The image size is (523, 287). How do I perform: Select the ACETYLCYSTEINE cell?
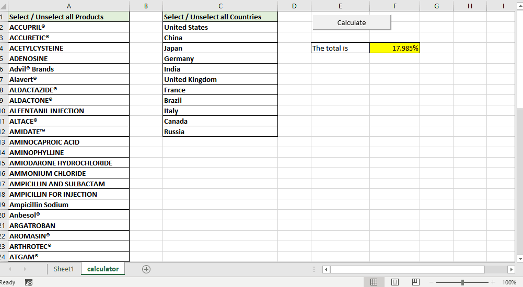[x=69, y=48]
